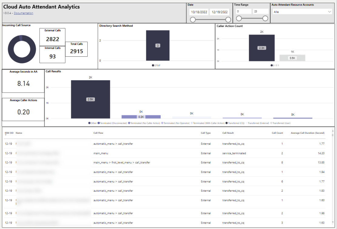Click the 'Transferred (User)' legend dot
The height and width of the screenshot is (229, 337).
point(271,123)
